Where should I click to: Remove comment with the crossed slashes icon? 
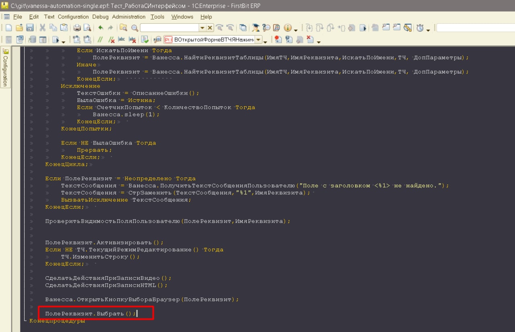[111, 39]
